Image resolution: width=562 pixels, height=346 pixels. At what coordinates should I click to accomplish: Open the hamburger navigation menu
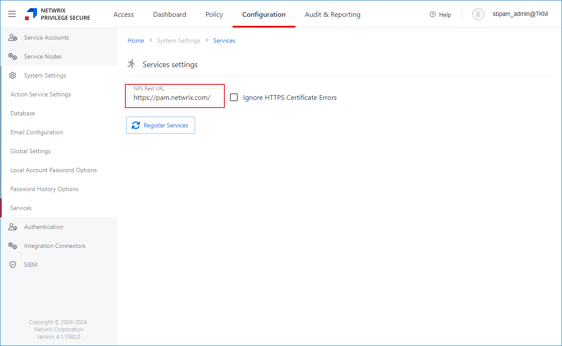click(12, 13)
